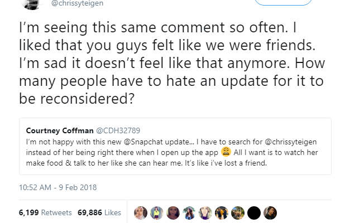
Task: Click the solid black liker avatar
Action: coord(254,212)
